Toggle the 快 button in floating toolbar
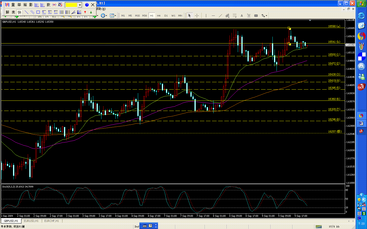367x229 pixels. pyautogui.click(x=19, y=12)
